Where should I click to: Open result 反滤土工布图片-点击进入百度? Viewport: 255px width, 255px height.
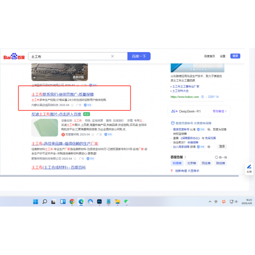(56, 114)
